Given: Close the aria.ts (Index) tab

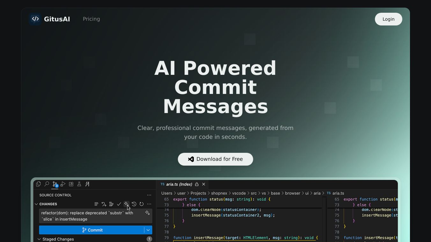Looking at the screenshot, I should coord(204,184).
